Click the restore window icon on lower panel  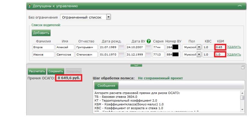pos(243,68)
